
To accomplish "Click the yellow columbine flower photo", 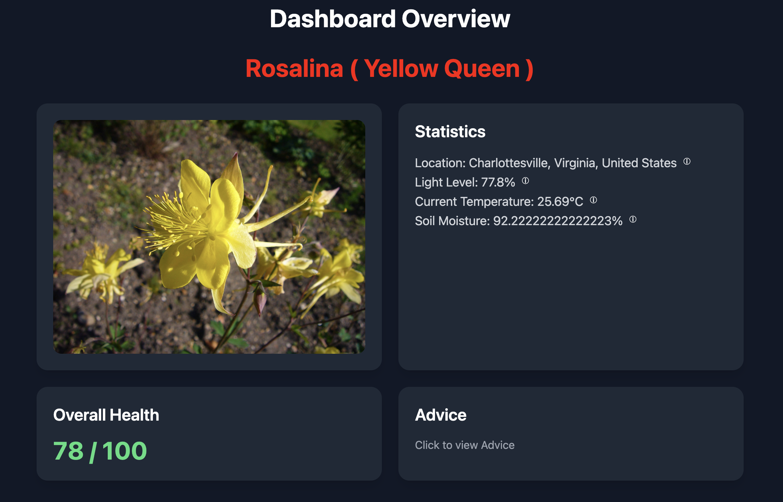I will [x=209, y=237].
